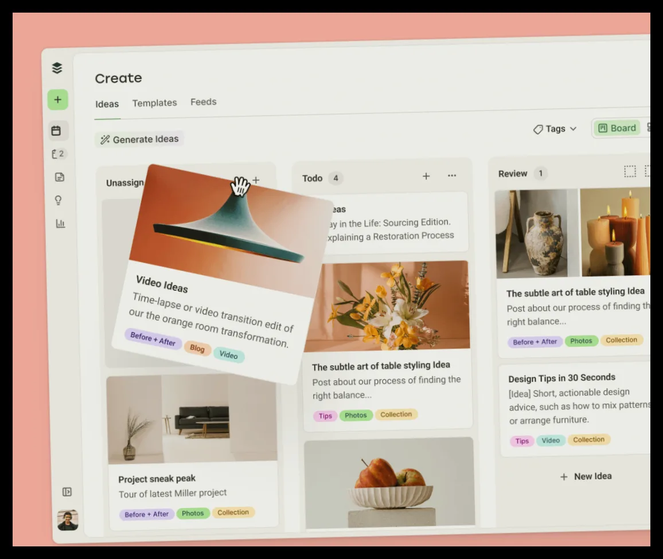
Task: Add an idea with Todo column plus
Action: pyautogui.click(x=426, y=176)
